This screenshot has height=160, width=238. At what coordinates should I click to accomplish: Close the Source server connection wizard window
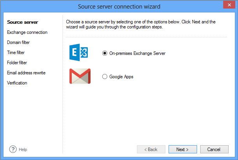point(229,5)
